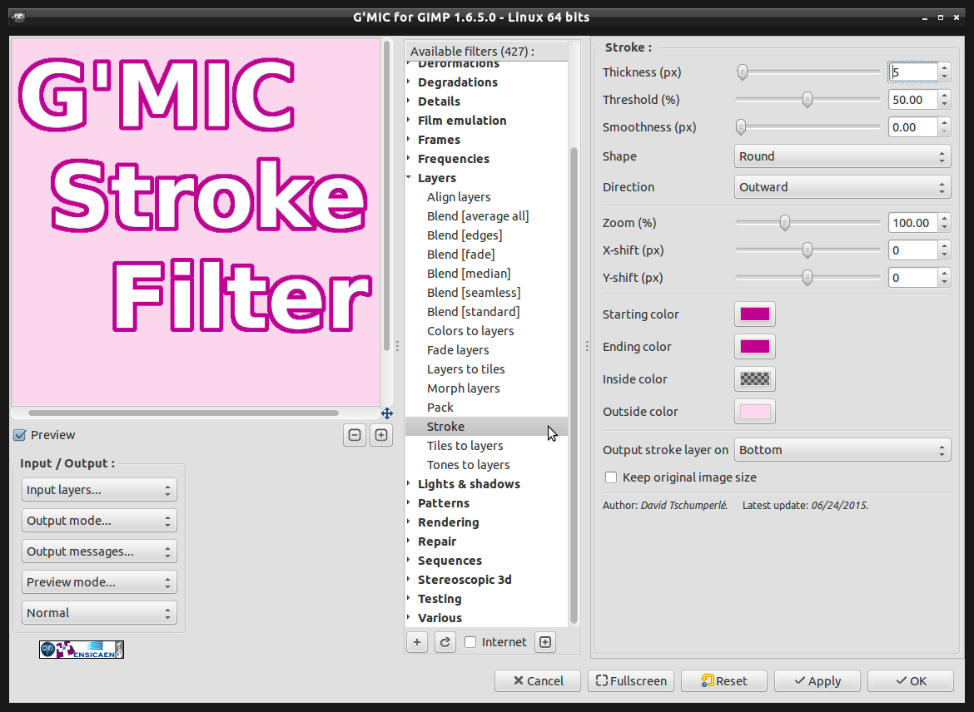Click the expand filter tree icon beside Internet
The height and width of the screenshot is (712, 974).
544,642
